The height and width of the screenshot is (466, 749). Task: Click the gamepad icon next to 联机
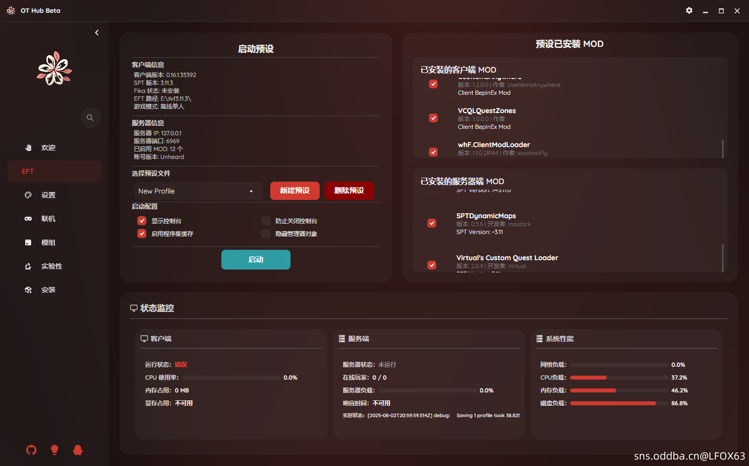tap(28, 219)
